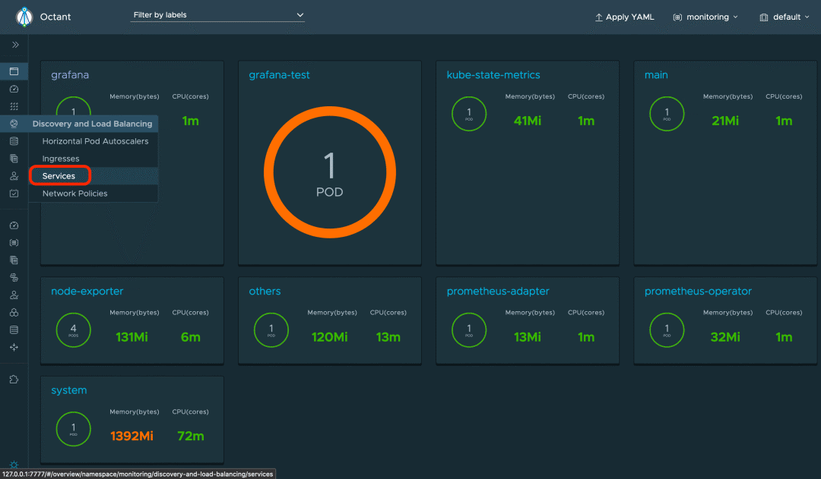Click the pod count ring in others card
This screenshot has width=821, height=479.
pyautogui.click(x=271, y=330)
